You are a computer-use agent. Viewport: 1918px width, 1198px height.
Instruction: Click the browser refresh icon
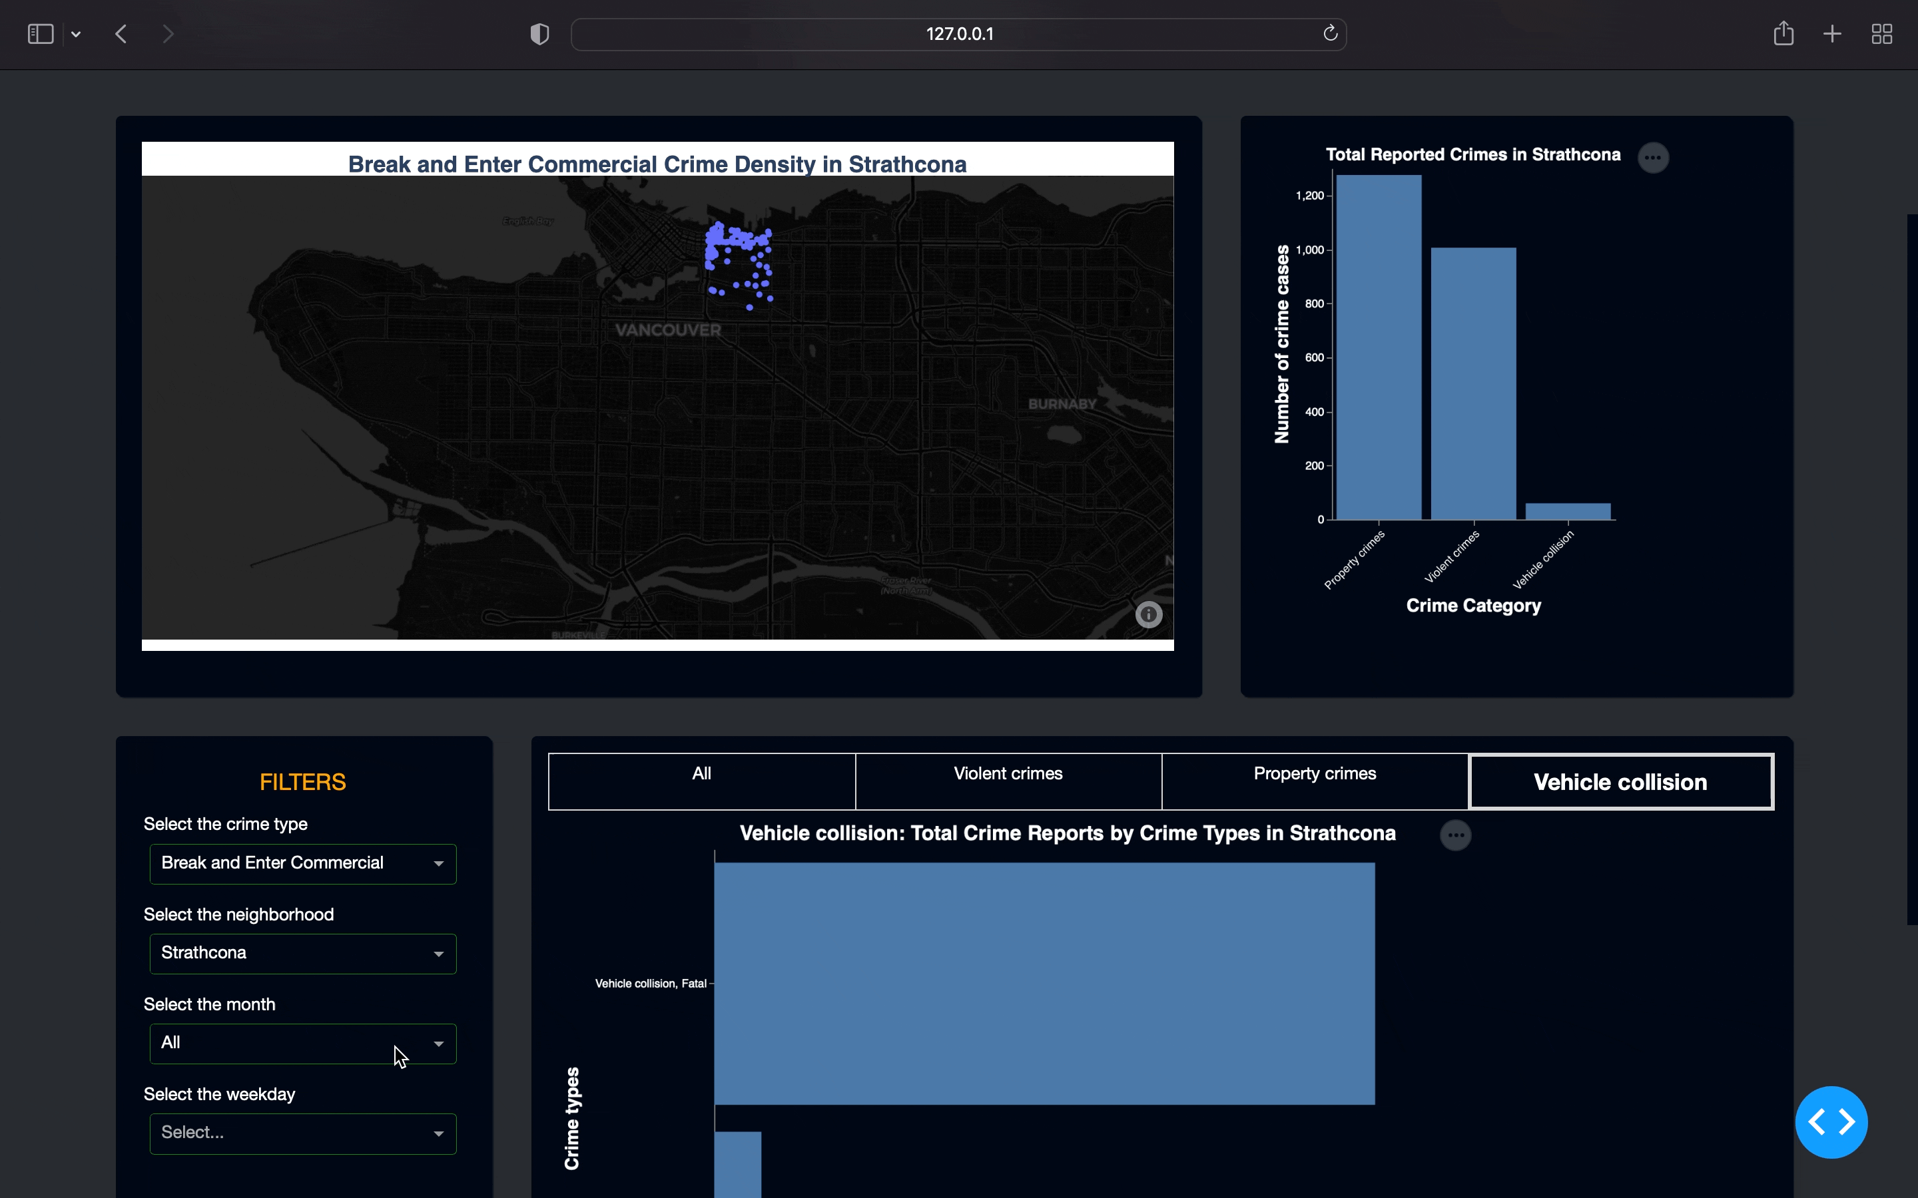point(1329,33)
